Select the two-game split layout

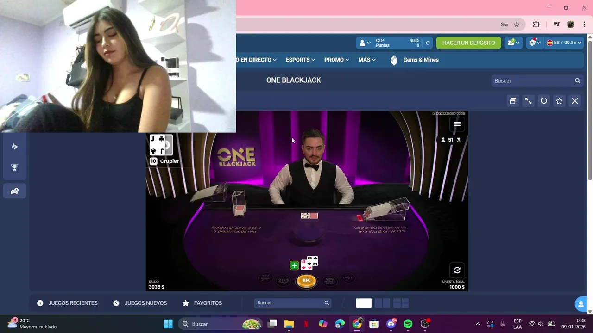click(382, 303)
